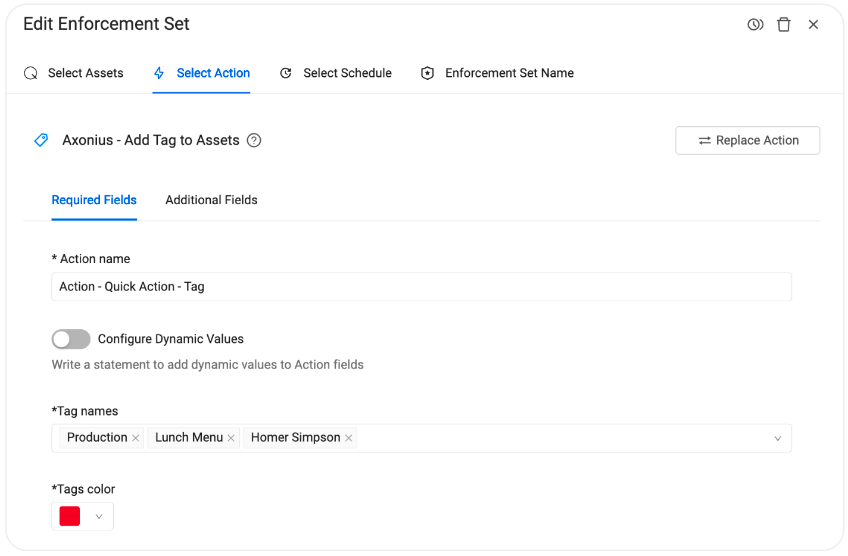The image size is (848, 556).
Task: Click the Action name input field
Action: click(x=421, y=287)
